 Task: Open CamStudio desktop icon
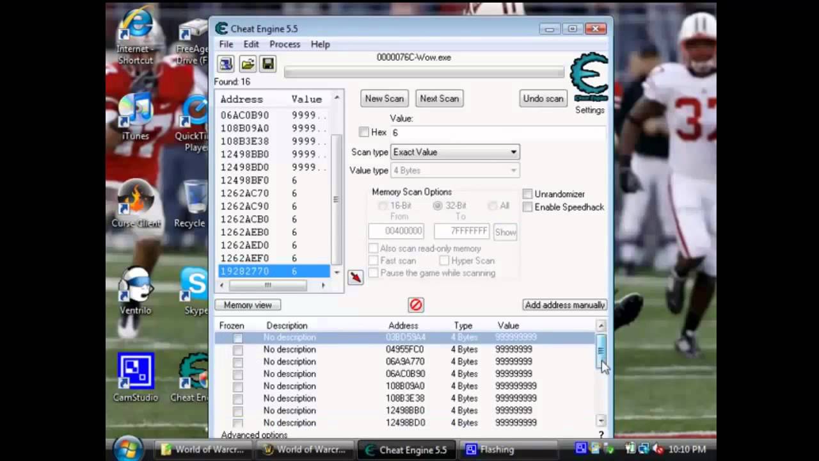pos(136,378)
